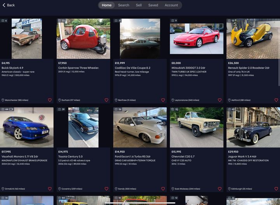Switch to the Search tab

(x=124, y=5)
